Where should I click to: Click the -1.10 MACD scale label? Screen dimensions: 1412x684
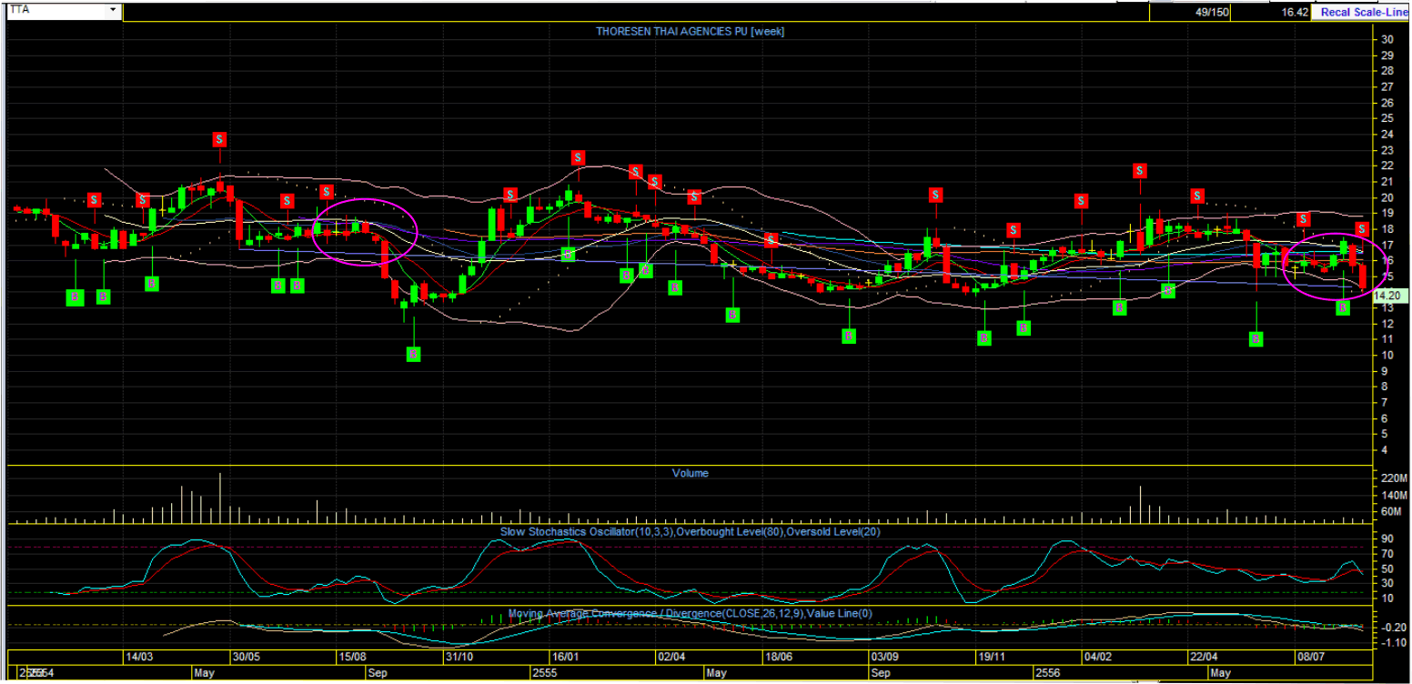coord(1392,643)
